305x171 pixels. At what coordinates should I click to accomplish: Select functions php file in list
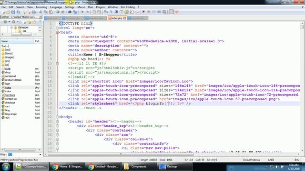click(x=10, y=95)
